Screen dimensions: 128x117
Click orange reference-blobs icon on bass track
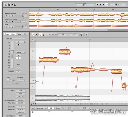[26, 25]
